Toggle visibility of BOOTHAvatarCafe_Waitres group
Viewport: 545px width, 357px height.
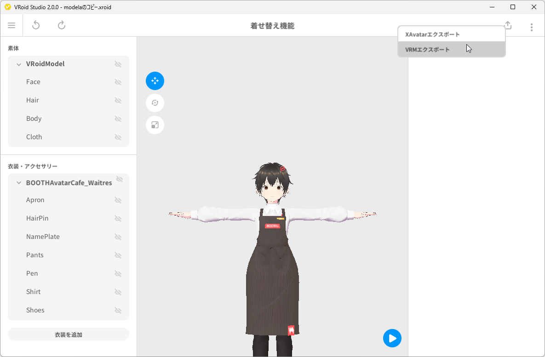click(120, 179)
